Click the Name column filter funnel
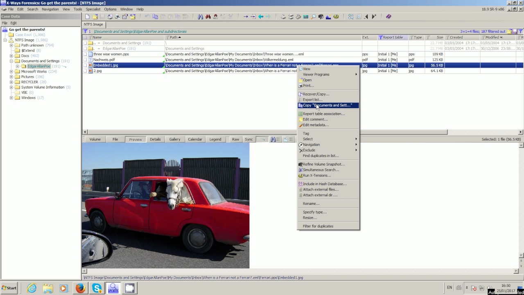Screen dimensions: 524x295 point(90,37)
